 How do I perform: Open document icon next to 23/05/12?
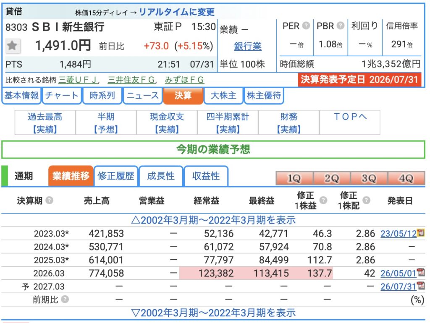point(421,233)
